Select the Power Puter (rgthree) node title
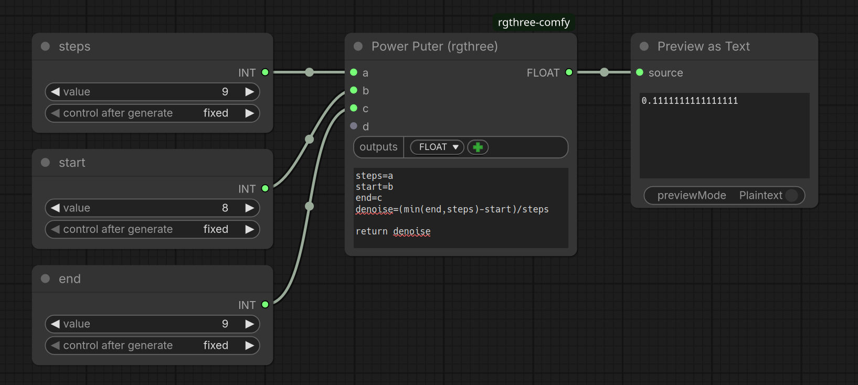 coord(435,46)
